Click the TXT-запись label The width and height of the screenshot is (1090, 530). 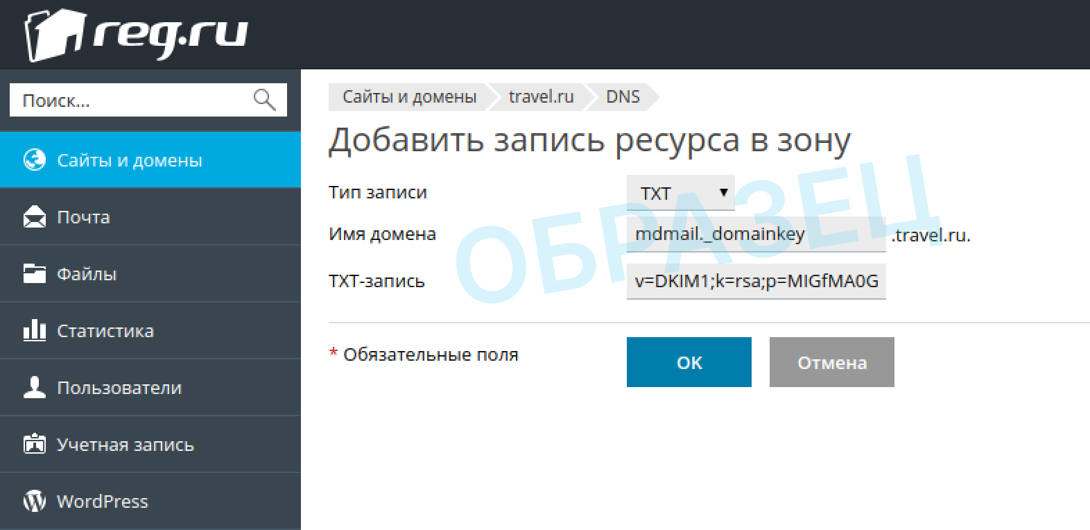pos(377,281)
